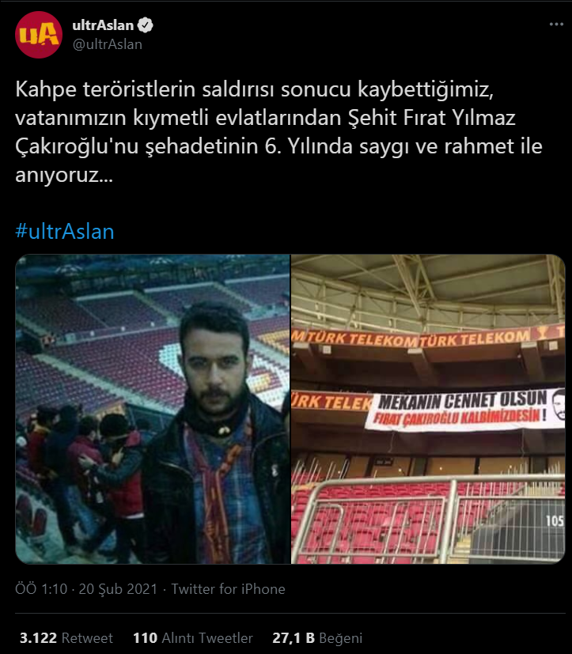The height and width of the screenshot is (654, 572).
Task: Open the @ultrAslan handle link
Action: coord(108,44)
